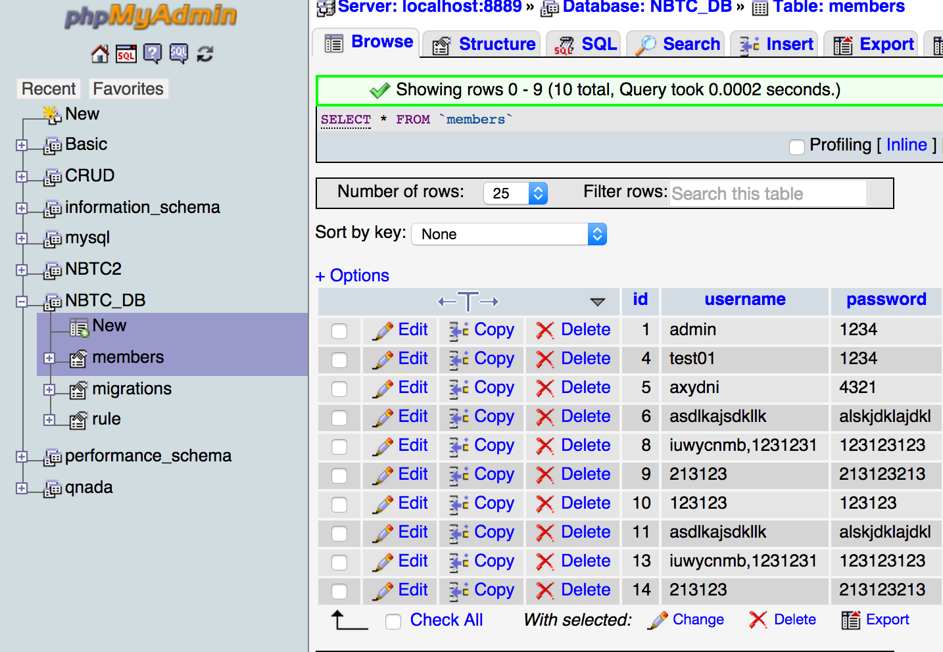Expand the Basic database node
The height and width of the screenshot is (652, 943).
pos(22,145)
